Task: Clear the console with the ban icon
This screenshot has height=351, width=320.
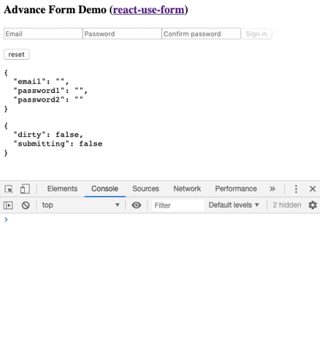Action: (x=26, y=205)
